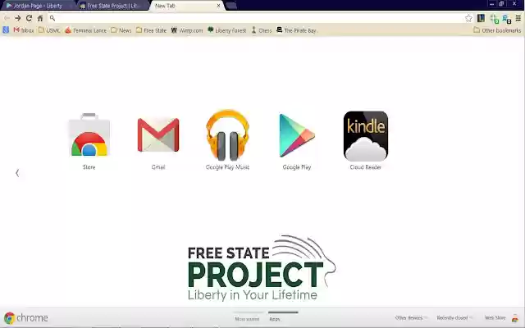
Task: Expand the USMC bookmarks folder
Action: [x=49, y=30]
